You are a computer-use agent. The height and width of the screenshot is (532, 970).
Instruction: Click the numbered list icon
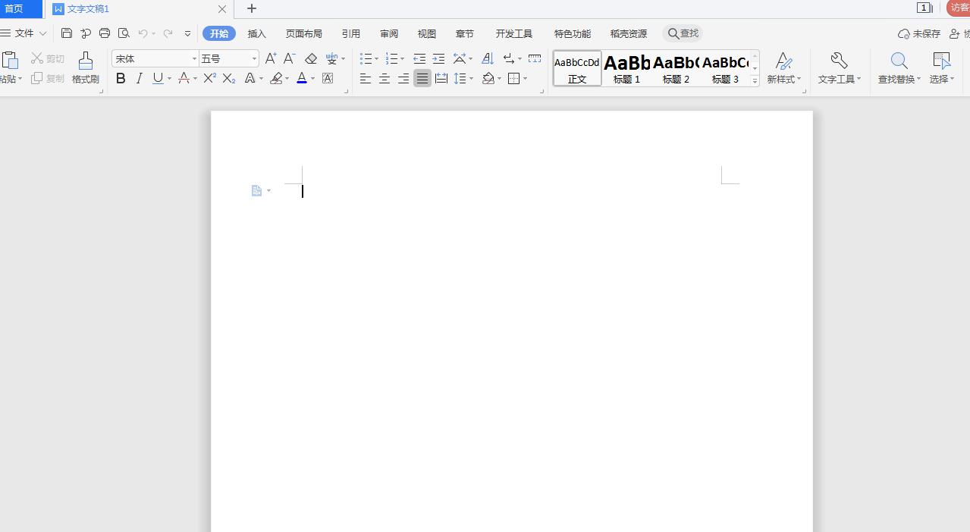point(391,58)
